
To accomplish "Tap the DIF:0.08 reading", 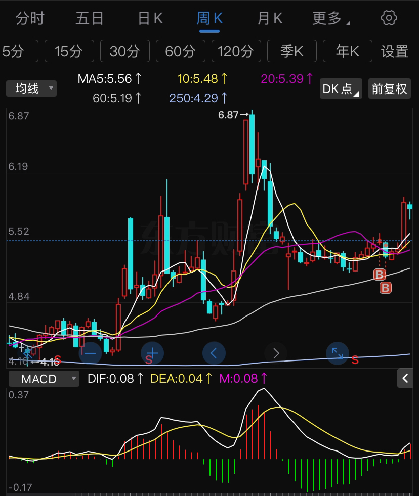I will pyautogui.click(x=115, y=379).
